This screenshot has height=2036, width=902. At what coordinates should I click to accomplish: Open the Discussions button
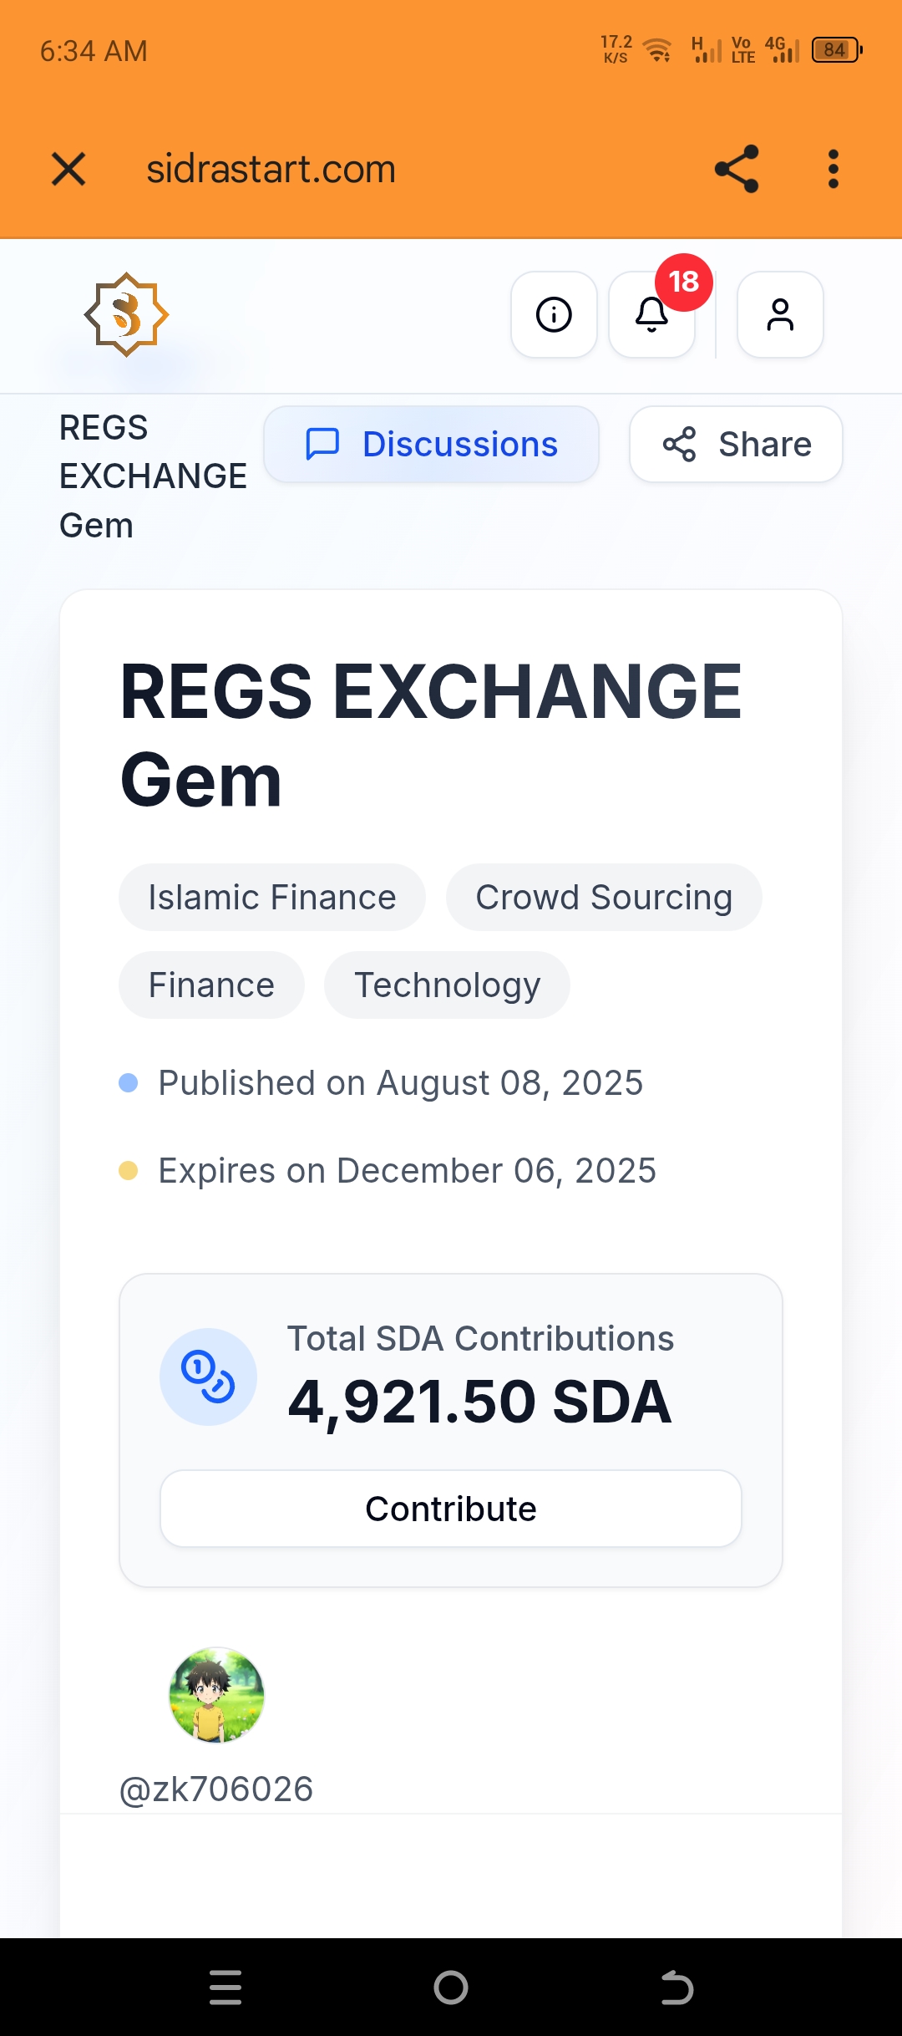click(x=431, y=445)
